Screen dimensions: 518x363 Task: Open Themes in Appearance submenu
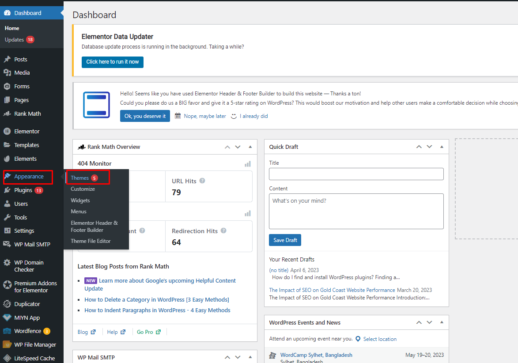(79, 178)
